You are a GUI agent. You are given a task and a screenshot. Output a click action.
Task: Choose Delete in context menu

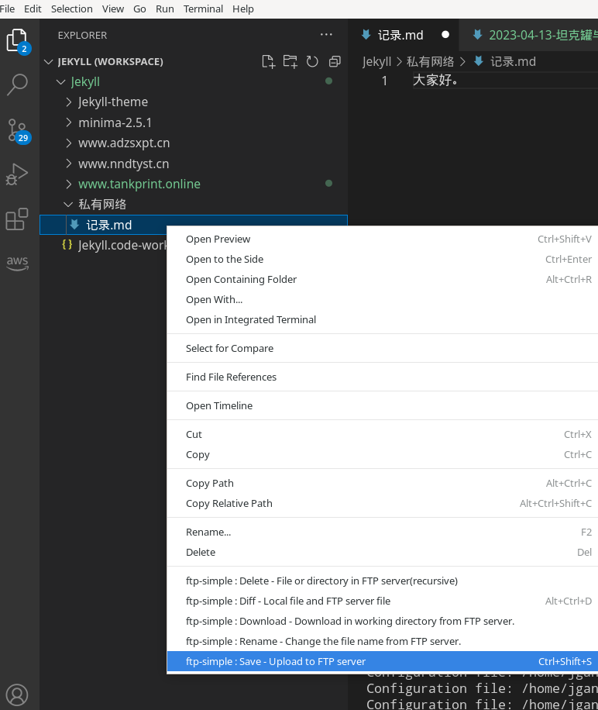tap(382, 552)
